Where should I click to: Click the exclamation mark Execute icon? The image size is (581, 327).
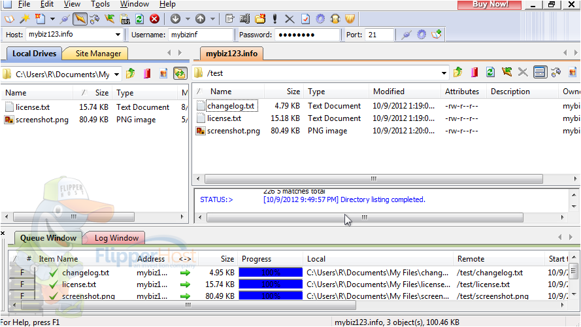click(x=275, y=18)
